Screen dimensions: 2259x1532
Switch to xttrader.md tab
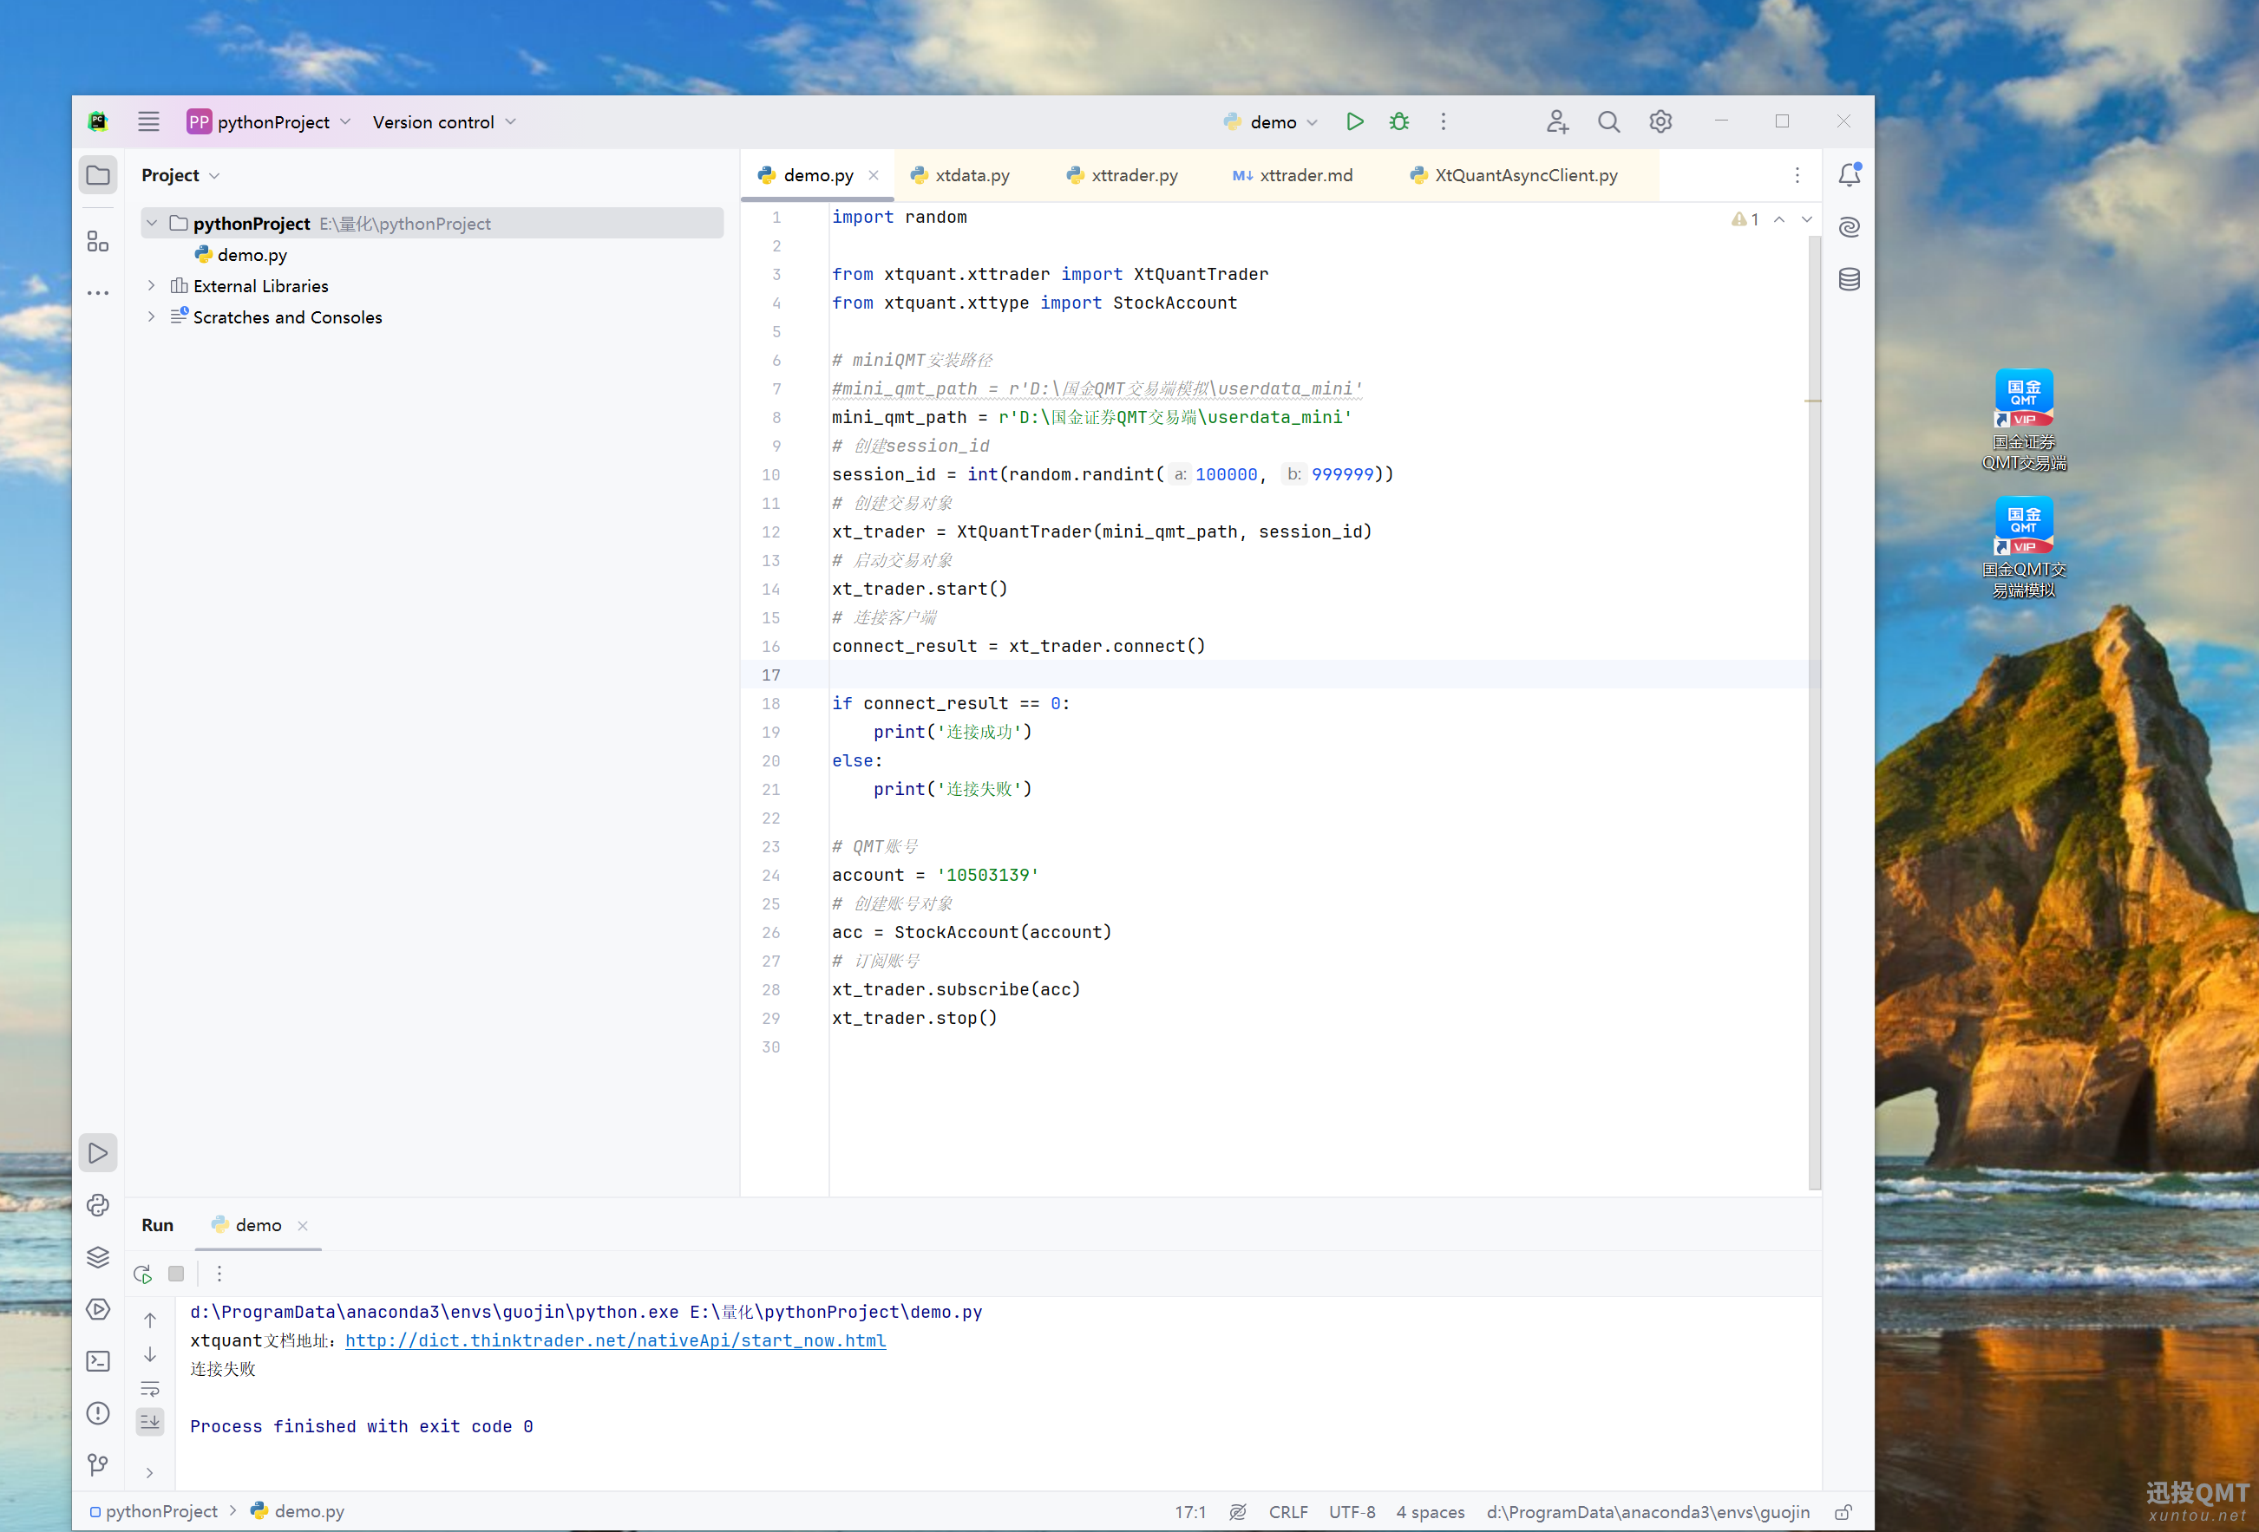(1293, 175)
